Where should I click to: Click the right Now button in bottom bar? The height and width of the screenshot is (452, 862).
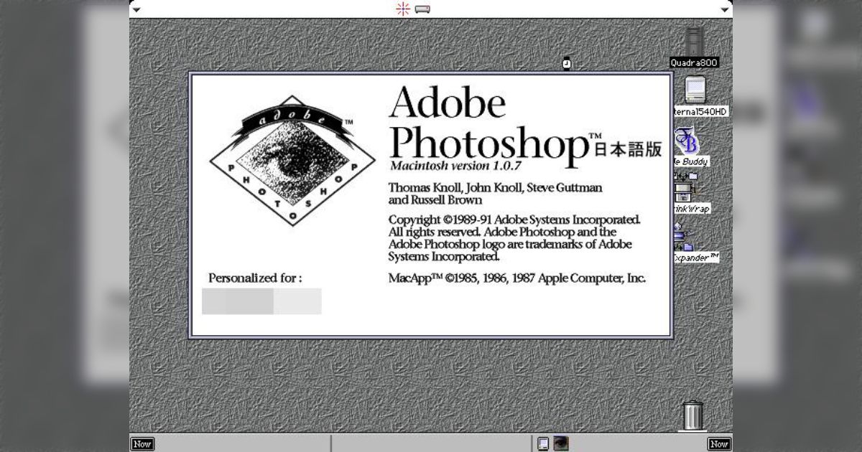pyautogui.click(x=719, y=443)
